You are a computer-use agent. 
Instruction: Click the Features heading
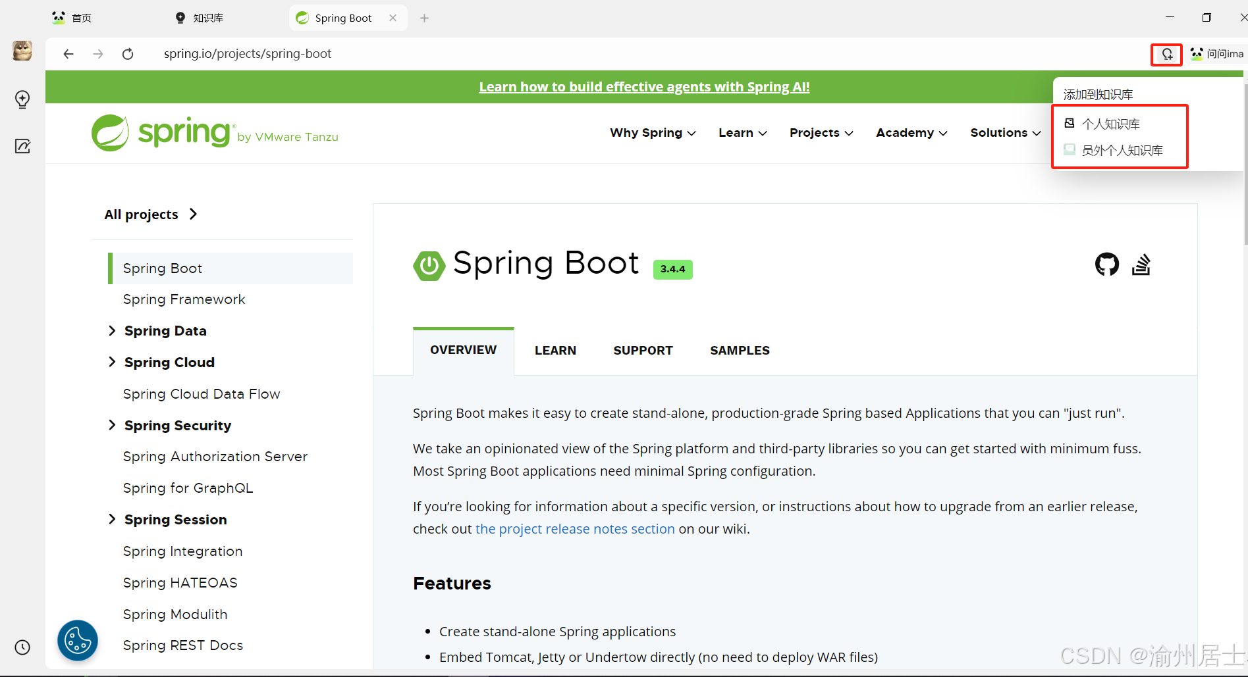point(452,584)
